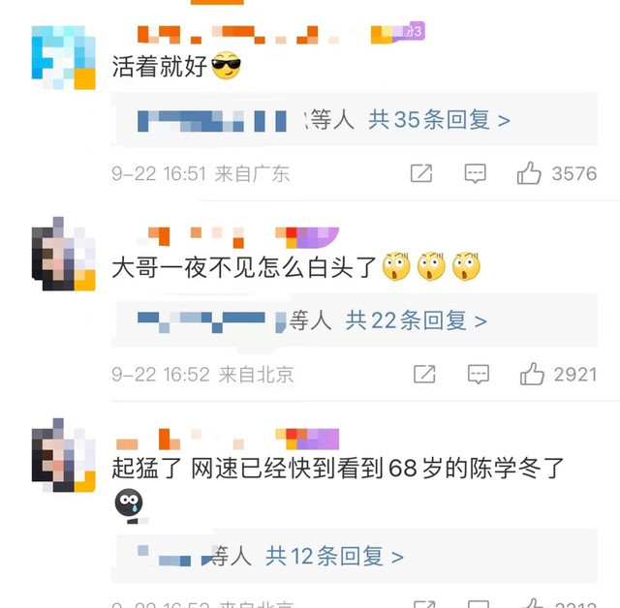Open avatar of 起猛了 commenter
This screenshot has width=620, height=608.
tap(64, 455)
